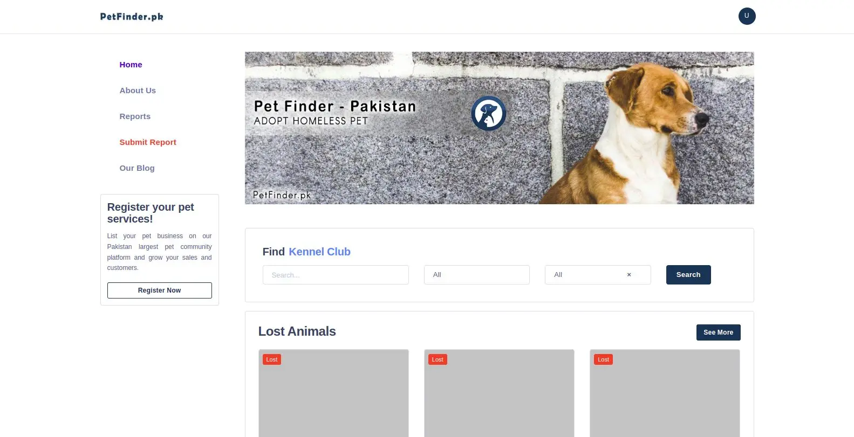Open the first lost animal card image
The width and height of the screenshot is (854, 437).
tap(333, 399)
